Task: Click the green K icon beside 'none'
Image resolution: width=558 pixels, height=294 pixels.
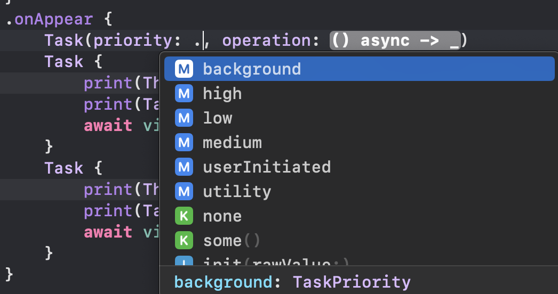Action: tap(184, 216)
